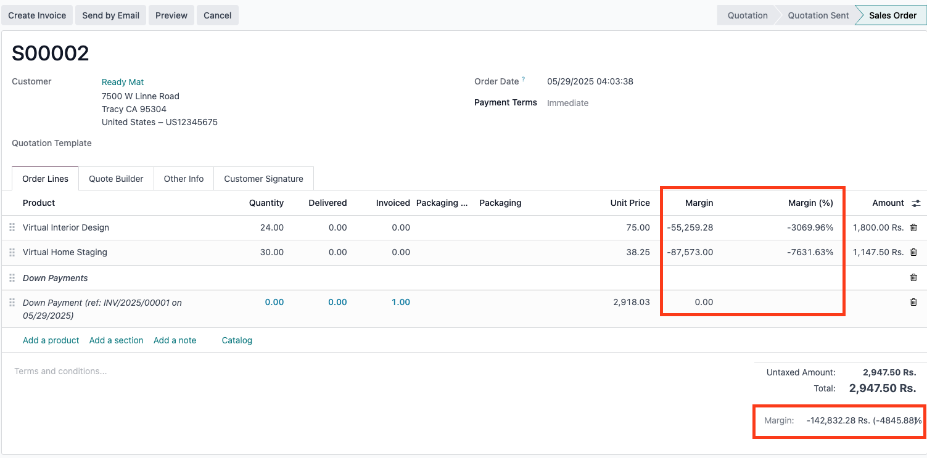The image size is (927, 458).
Task: Select the Sales Order status stage
Action: pos(892,15)
